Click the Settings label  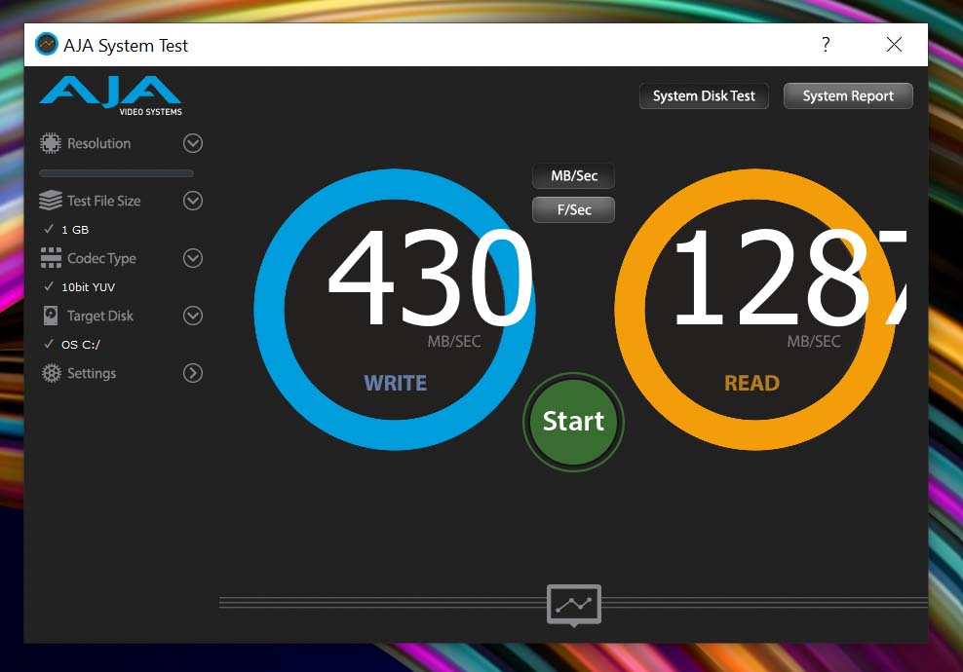pos(92,373)
